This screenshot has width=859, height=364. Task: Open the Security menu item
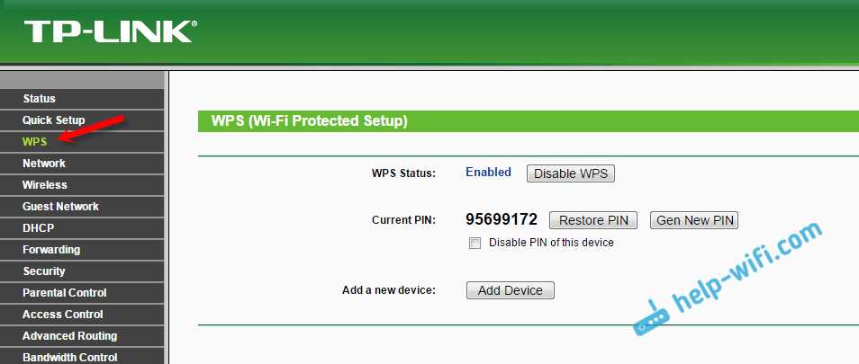coord(44,271)
